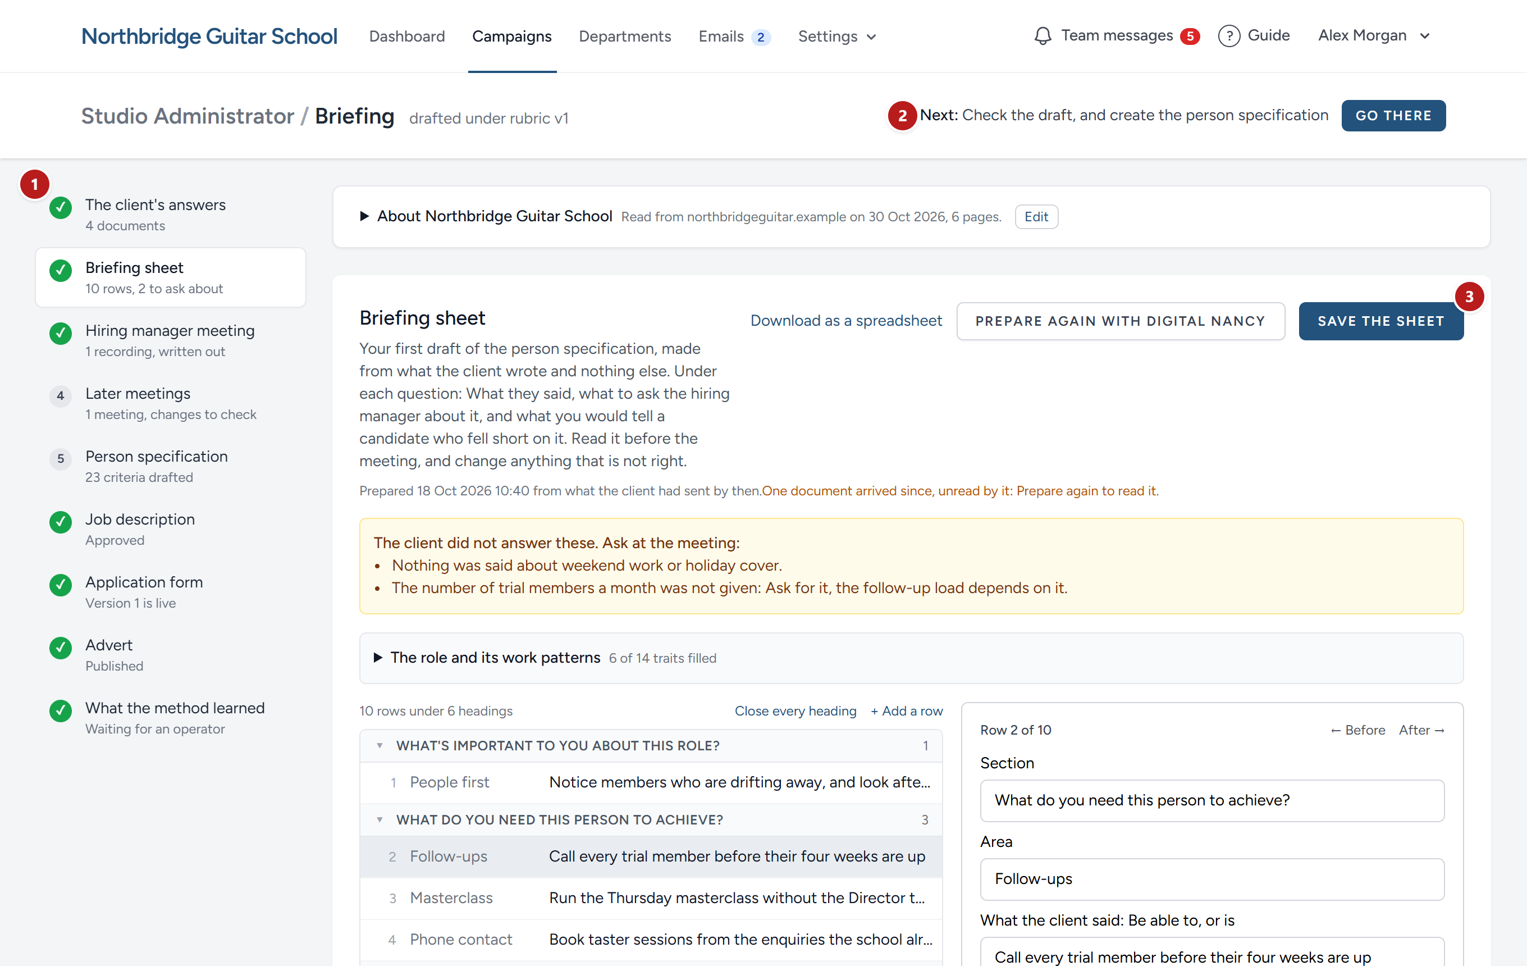Go to the previous row with Before

click(1357, 730)
